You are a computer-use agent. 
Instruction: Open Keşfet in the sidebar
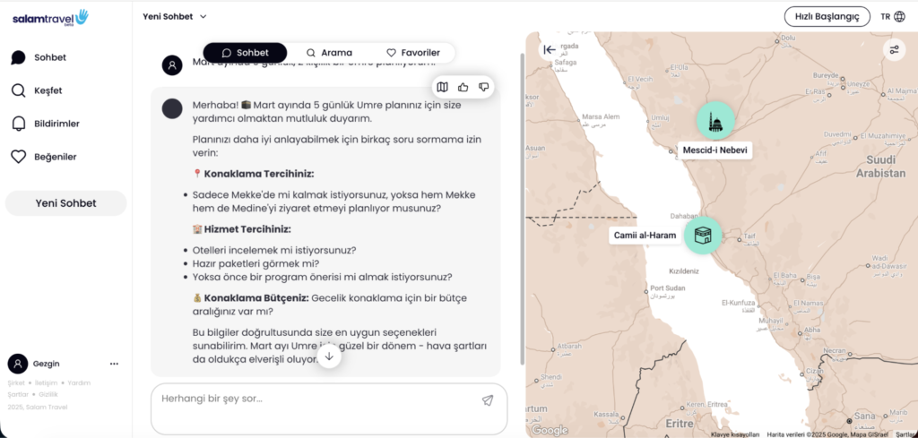click(x=48, y=90)
